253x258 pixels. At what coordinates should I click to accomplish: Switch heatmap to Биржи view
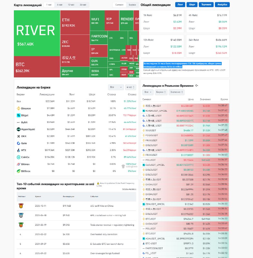[x=132, y=5]
